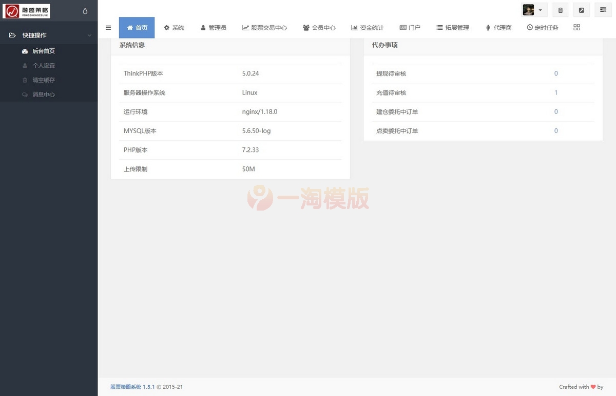Open the grid layout icon after 定时任务
This screenshot has height=396, width=616.
coord(576,27)
